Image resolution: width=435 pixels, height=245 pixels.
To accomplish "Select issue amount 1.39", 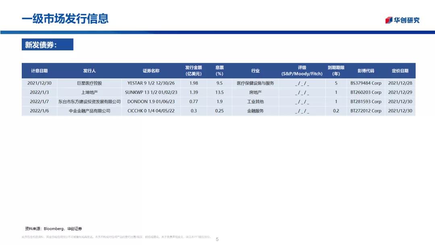I will click(x=194, y=92).
